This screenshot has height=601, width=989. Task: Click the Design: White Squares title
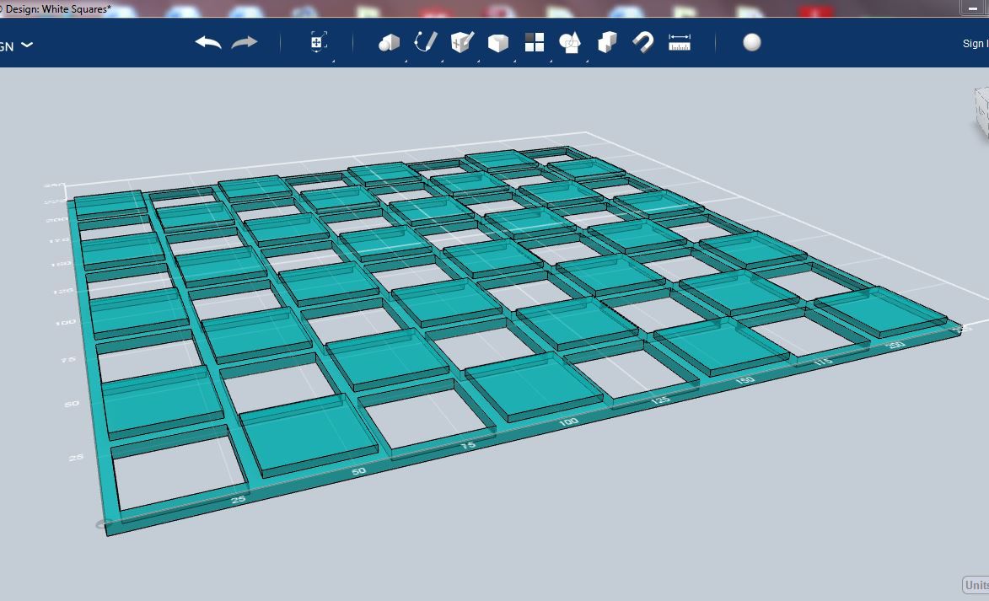tap(57, 9)
